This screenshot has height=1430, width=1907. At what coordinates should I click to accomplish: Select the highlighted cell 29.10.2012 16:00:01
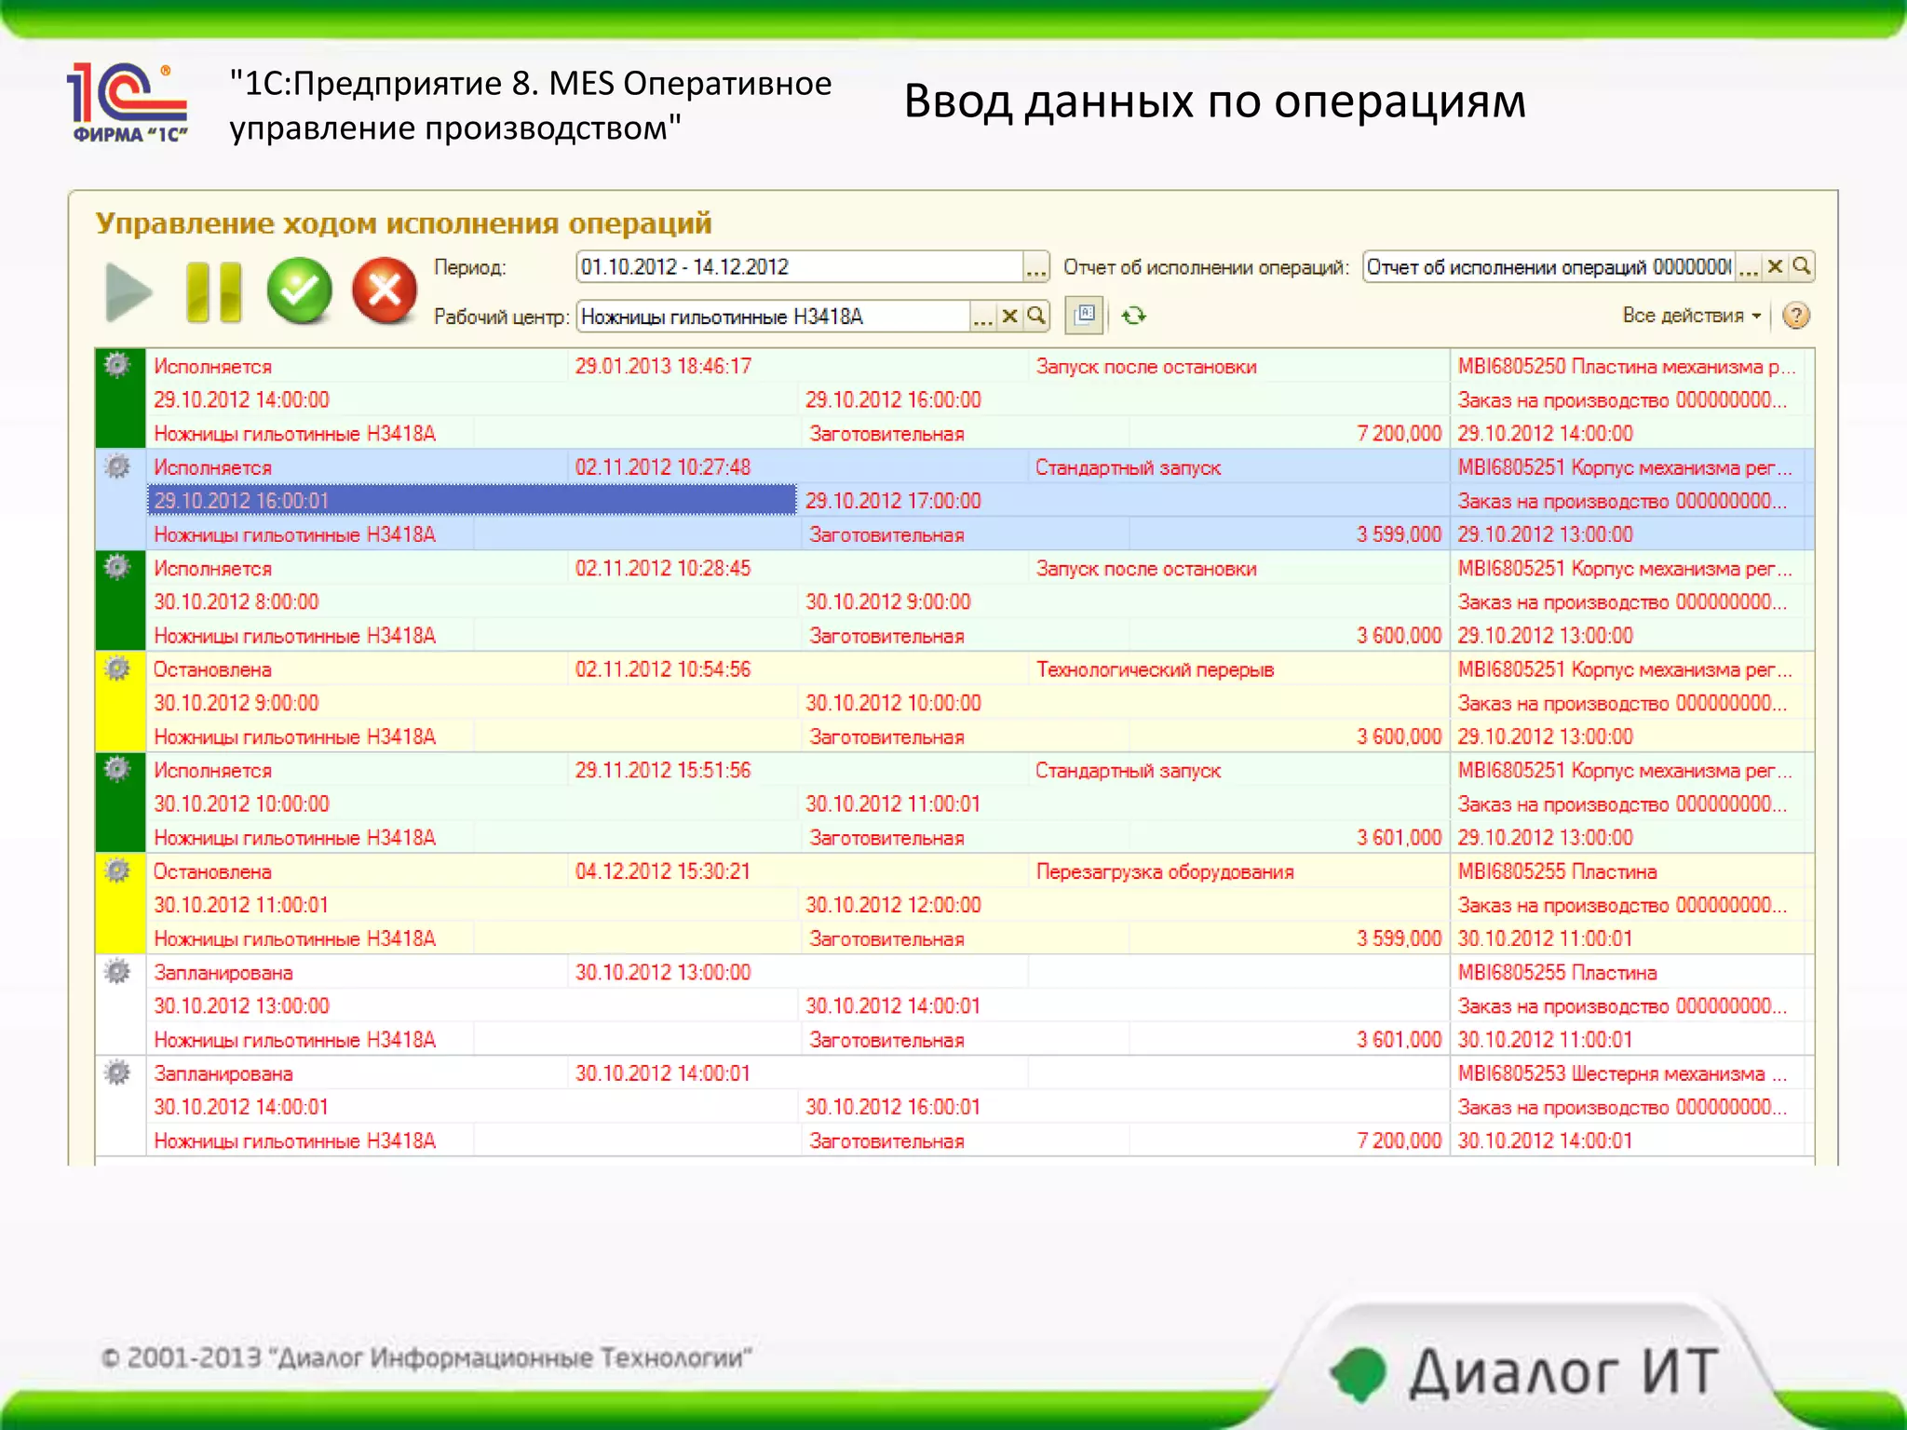(472, 501)
